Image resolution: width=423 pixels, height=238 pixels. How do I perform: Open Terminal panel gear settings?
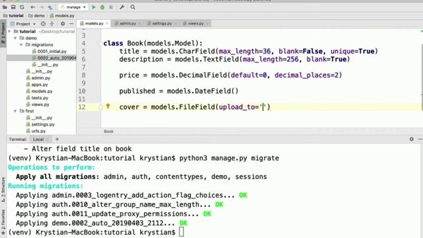click(x=411, y=139)
